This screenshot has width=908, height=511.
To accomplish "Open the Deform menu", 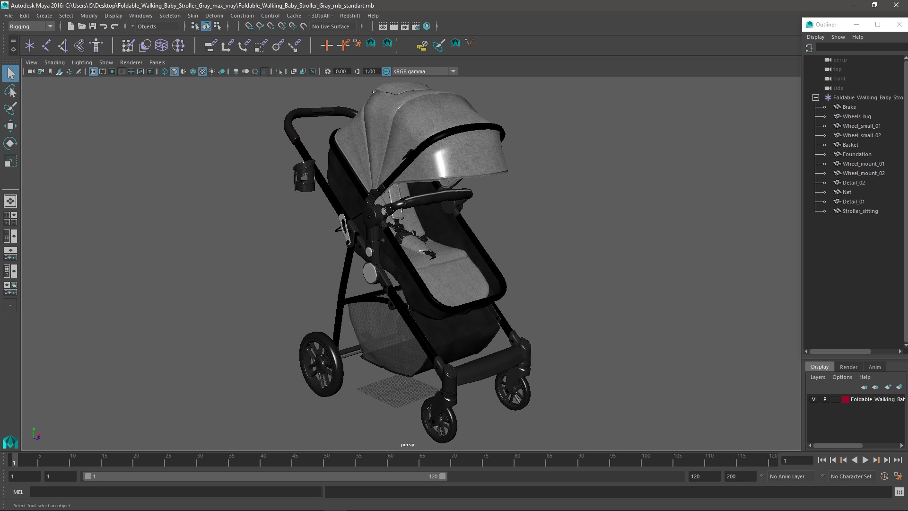I will click(214, 16).
